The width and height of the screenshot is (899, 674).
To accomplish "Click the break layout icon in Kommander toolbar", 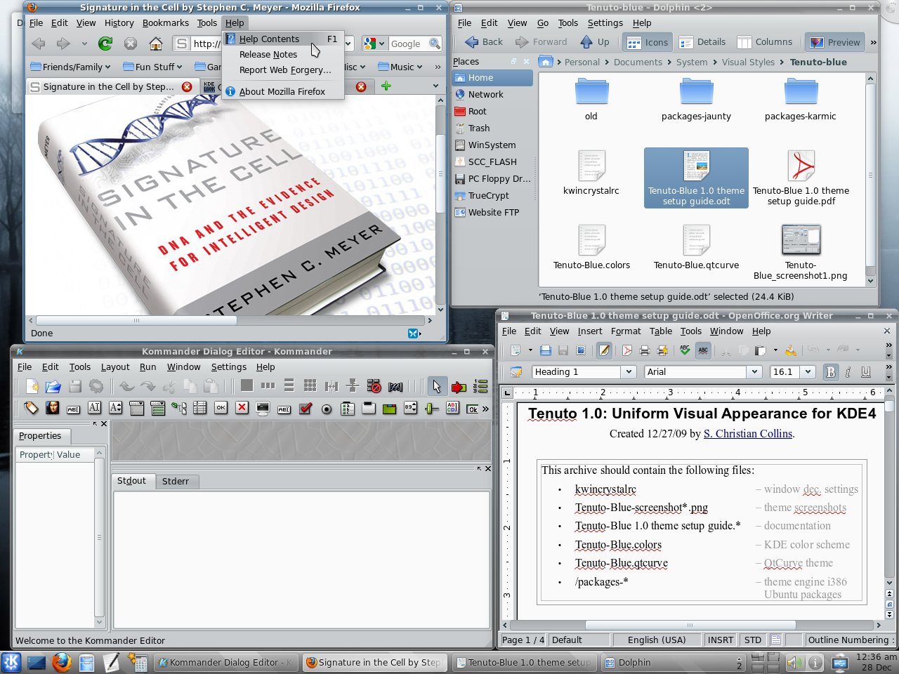I will (374, 386).
